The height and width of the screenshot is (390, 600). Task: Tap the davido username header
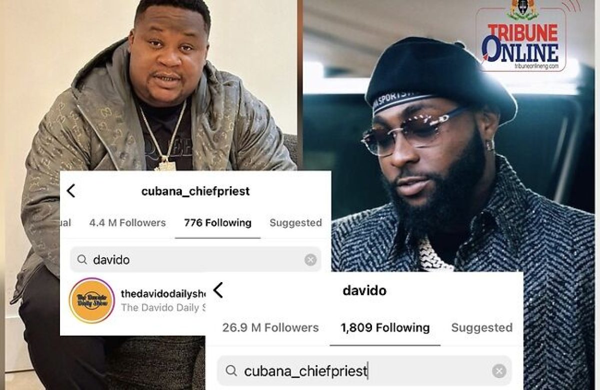pos(364,290)
